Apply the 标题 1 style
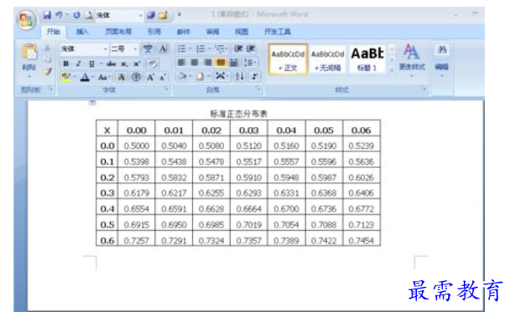This screenshot has width=510, height=317. (367, 59)
